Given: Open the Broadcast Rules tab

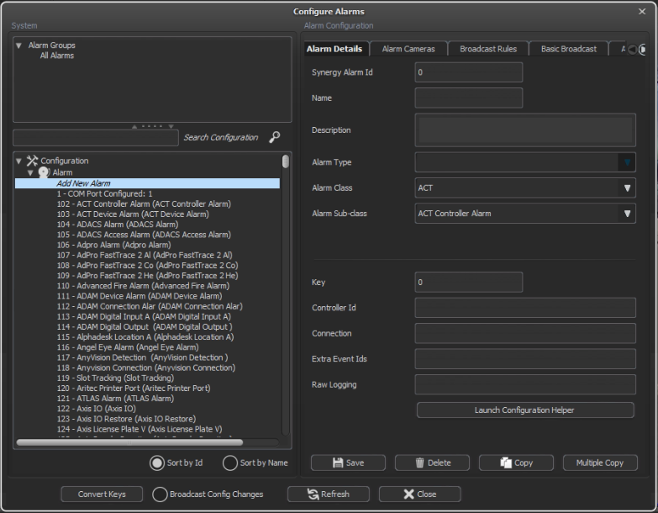Looking at the screenshot, I should (x=487, y=49).
